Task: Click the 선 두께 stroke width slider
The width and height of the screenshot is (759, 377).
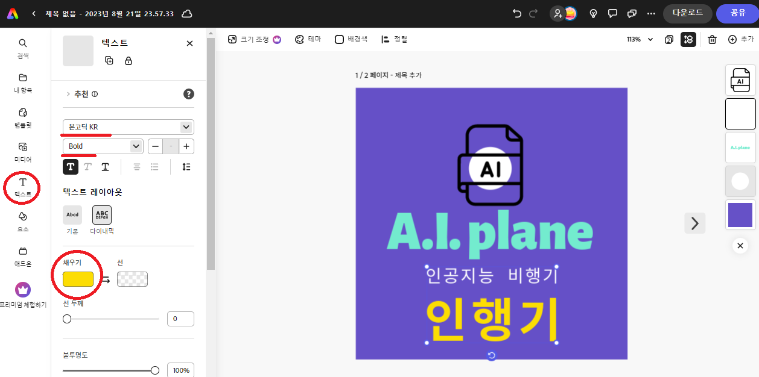Action: [x=111, y=319]
